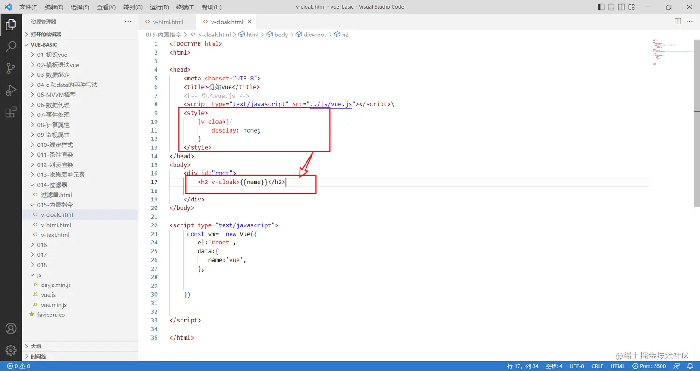Open v-html.html in the file tree
The width and height of the screenshot is (700, 371).
click(x=81, y=225)
